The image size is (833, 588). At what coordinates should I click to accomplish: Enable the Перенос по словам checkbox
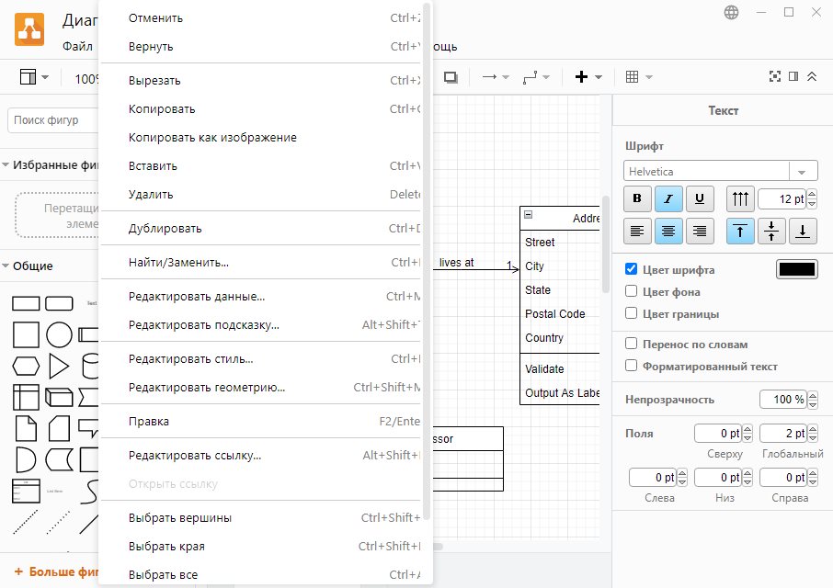(631, 344)
